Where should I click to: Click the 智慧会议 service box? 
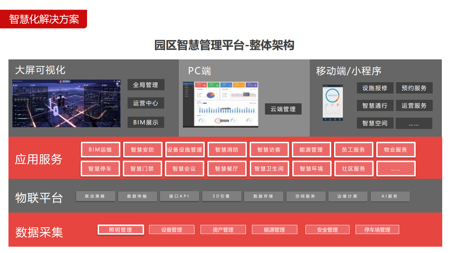pyautogui.click(x=184, y=169)
